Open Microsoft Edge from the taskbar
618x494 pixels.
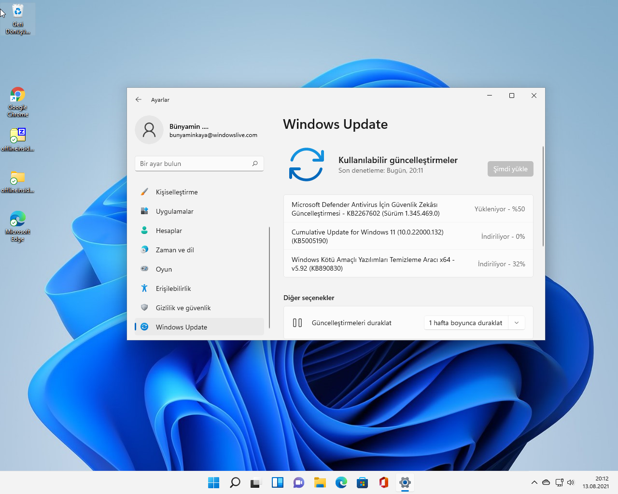[341, 482]
